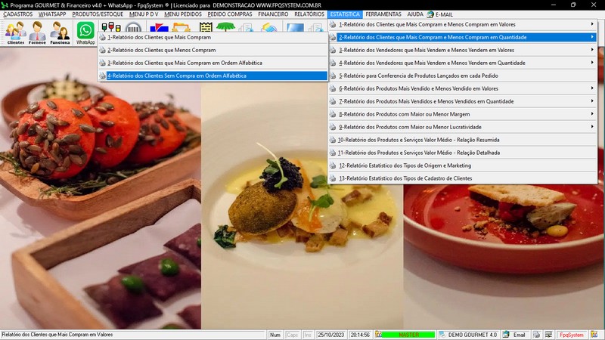Open the PEDIDO COMPRAS menu
The height and width of the screenshot is (340, 605).
230,14
